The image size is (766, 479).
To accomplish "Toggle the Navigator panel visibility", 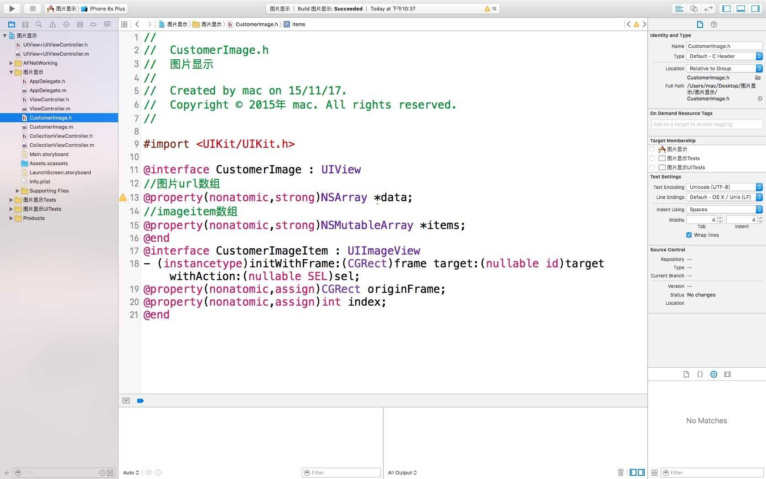I will 726,8.
